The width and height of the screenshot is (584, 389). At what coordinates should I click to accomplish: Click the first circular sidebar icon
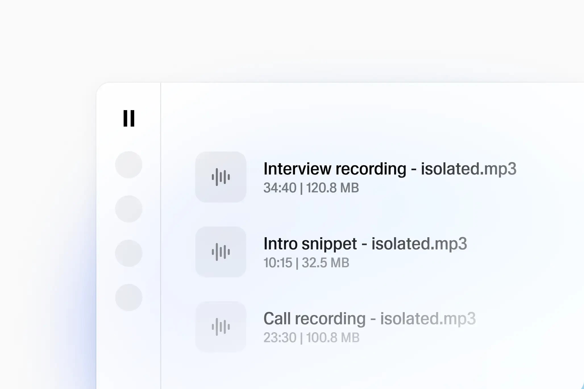tap(128, 164)
